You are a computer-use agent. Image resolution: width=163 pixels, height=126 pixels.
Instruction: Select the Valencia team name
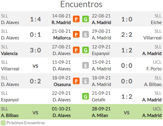(9, 54)
